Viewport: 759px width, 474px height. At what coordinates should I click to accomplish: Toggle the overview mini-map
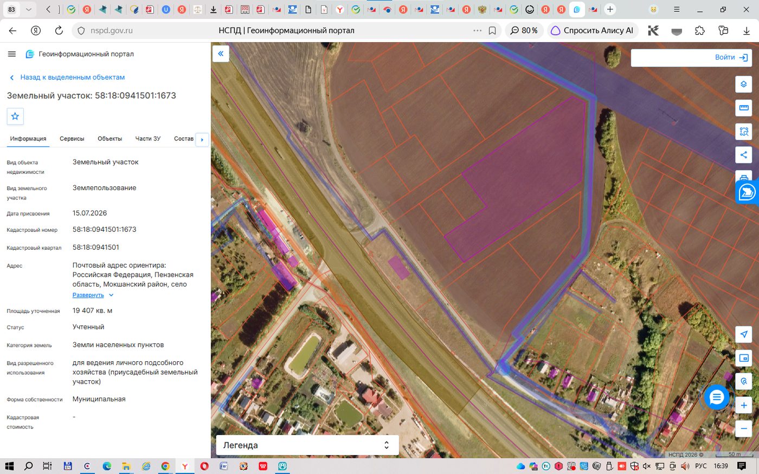(744, 358)
